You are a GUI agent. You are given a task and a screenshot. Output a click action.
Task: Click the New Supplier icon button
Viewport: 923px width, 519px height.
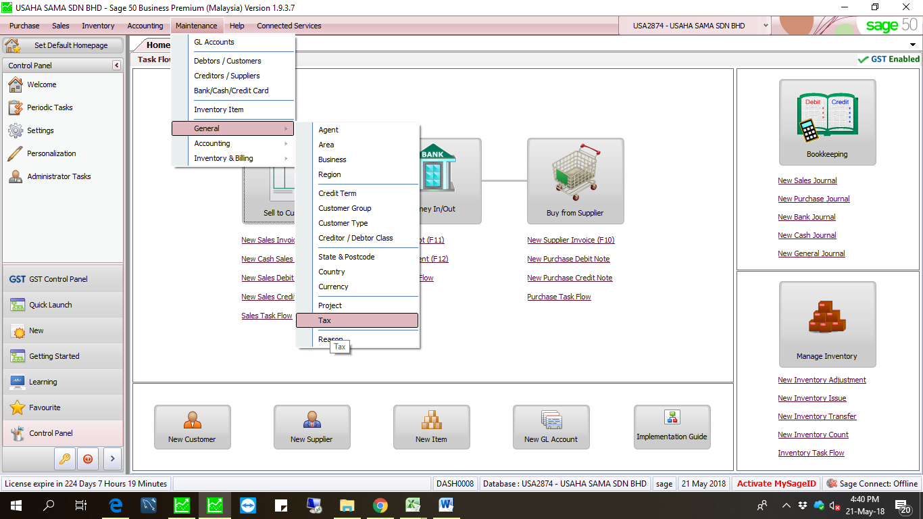point(311,427)
